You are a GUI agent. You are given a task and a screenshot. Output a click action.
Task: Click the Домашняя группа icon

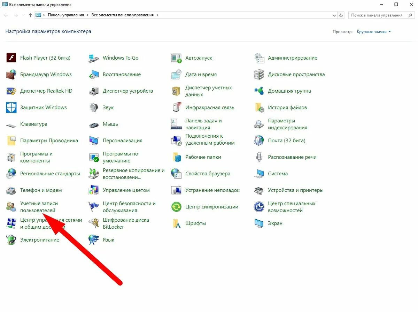(259, 91)
